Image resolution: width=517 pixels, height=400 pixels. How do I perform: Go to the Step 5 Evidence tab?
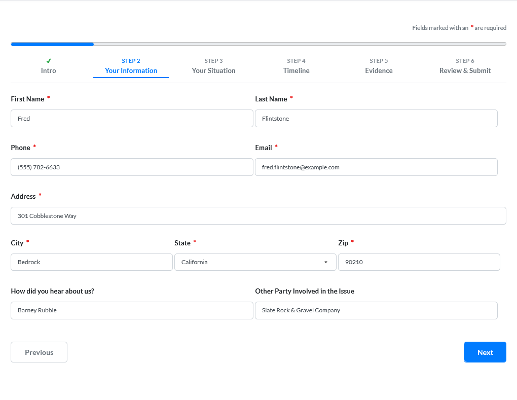[x=379, y=66]
